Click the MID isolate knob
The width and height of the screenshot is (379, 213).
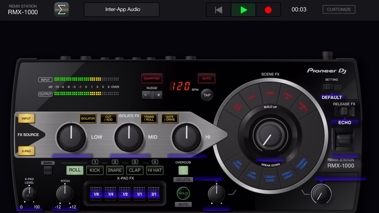pyautogui.click(x=129, y=137)
